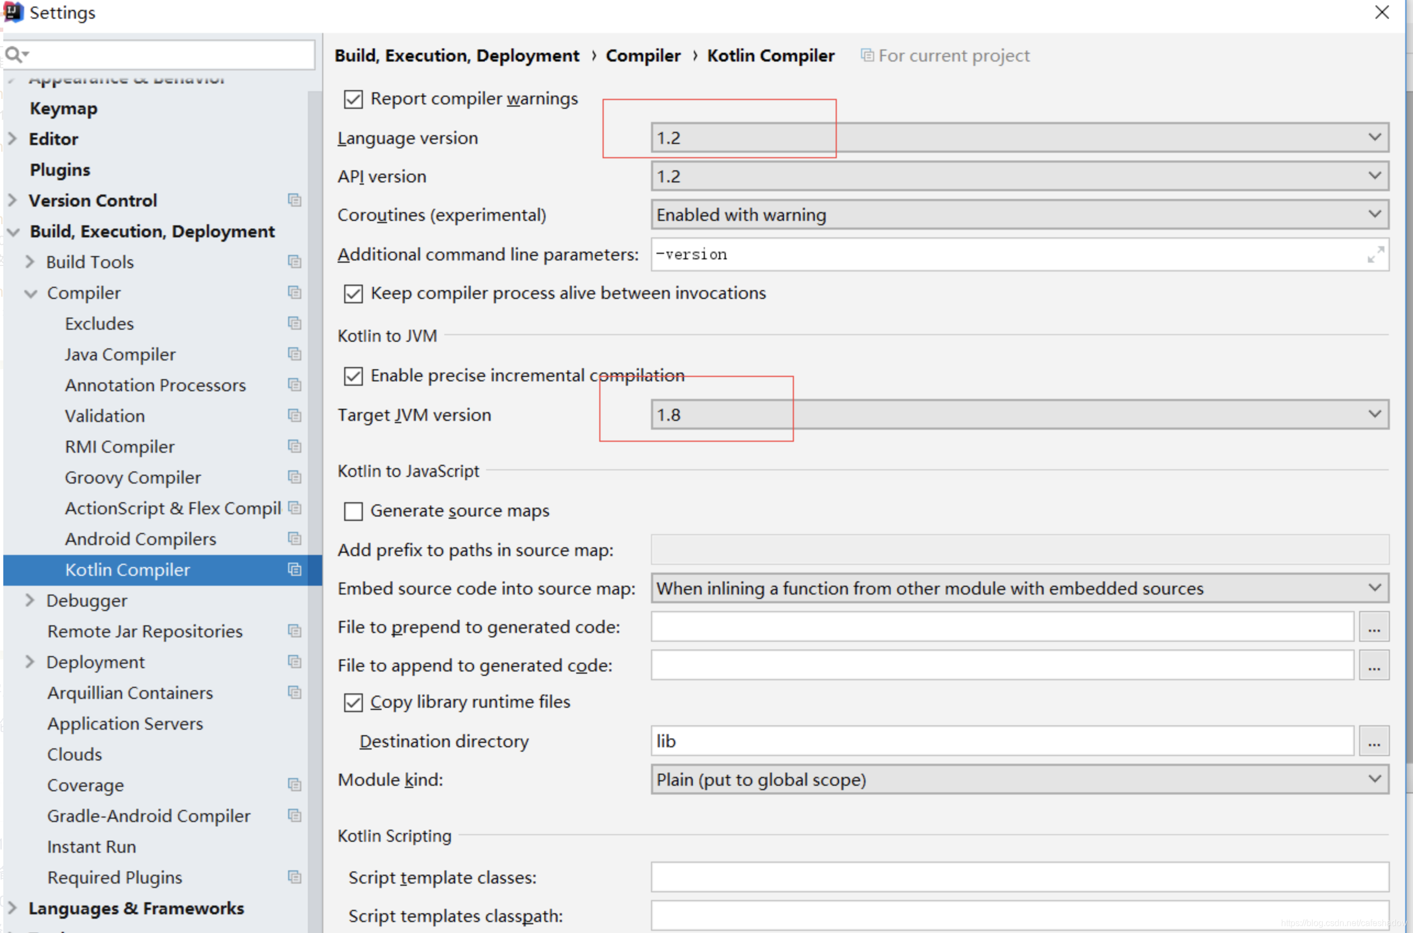1413x933 pixels.
Task: Select Android Compilers in settings tree
Action: tap(141, 539)
